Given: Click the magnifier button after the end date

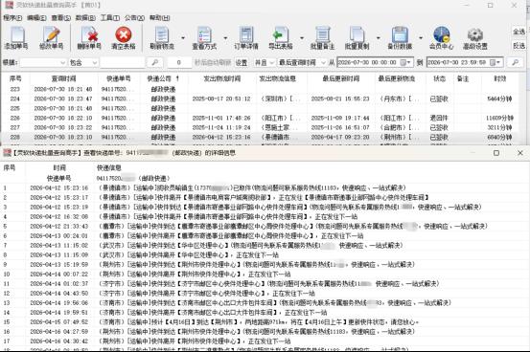Looking at the screenshot, I should click(x=515, y=62).
